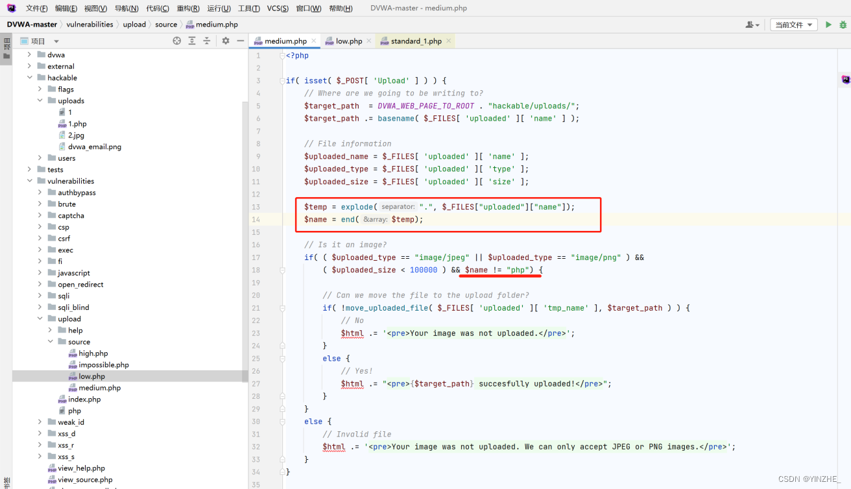Image resolution: width=851 pixels, height=489 pixels.
Task: Select dvwa_email.png in the project tree
Action: click(x=95, y=147)
